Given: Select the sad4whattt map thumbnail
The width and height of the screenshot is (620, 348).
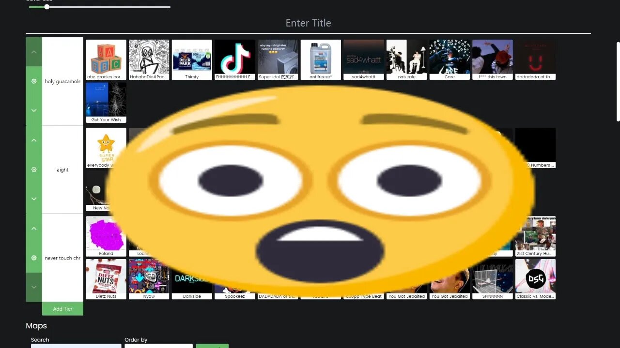Looking at the screenshot, I should 364,60.
